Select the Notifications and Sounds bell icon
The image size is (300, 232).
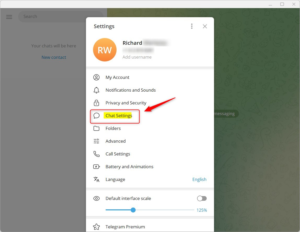click(x=96, y=90)
